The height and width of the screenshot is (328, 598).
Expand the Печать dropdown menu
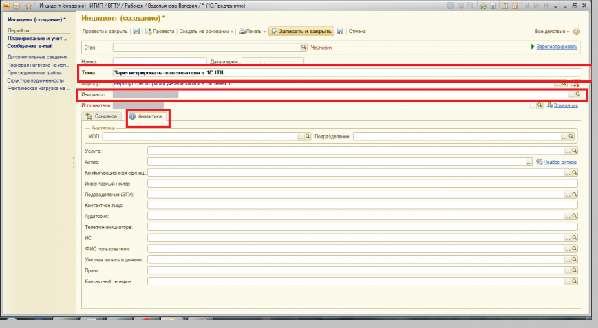click(x=252, y=32)
